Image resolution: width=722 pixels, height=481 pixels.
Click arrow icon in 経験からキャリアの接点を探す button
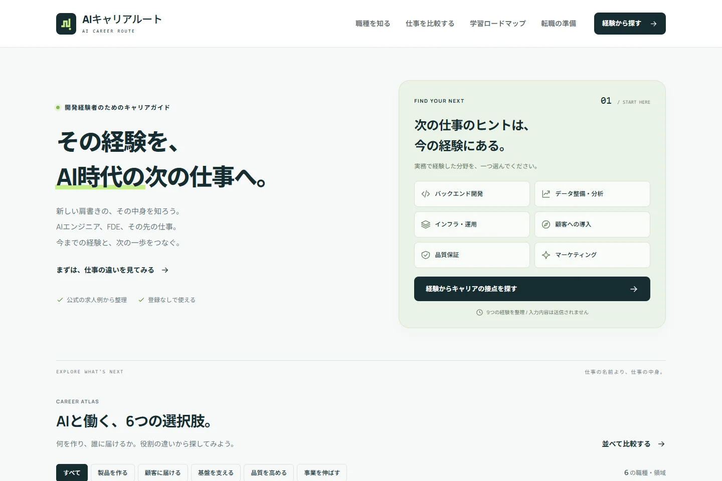point(634,289)
